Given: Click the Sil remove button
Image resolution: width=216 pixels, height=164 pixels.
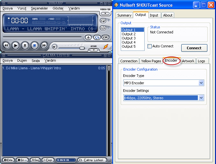Looking at the screenshot, I should pos(22,160).
